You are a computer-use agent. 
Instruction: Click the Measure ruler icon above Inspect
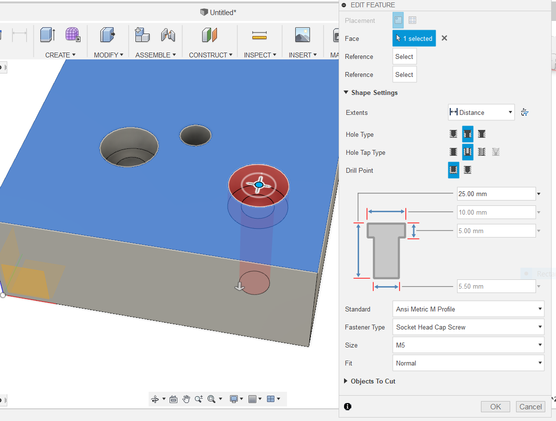click(260, 35)
